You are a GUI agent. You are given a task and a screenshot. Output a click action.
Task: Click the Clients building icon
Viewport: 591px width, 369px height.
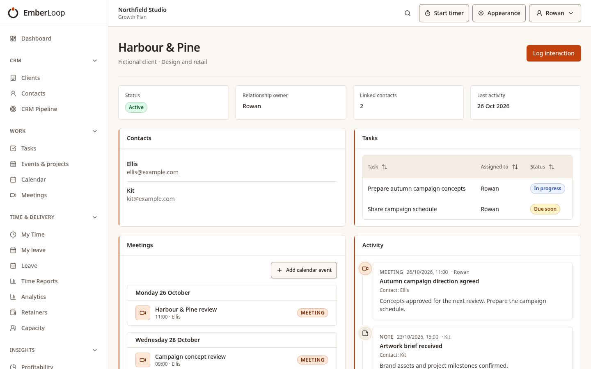coord(13,78)
